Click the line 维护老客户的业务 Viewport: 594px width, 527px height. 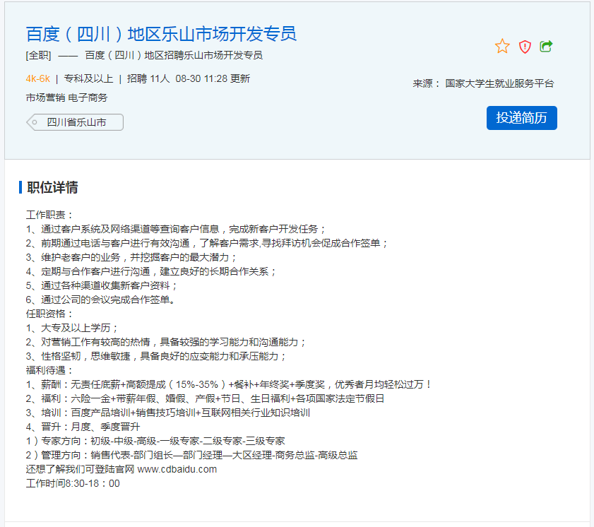tap(131, 258)
